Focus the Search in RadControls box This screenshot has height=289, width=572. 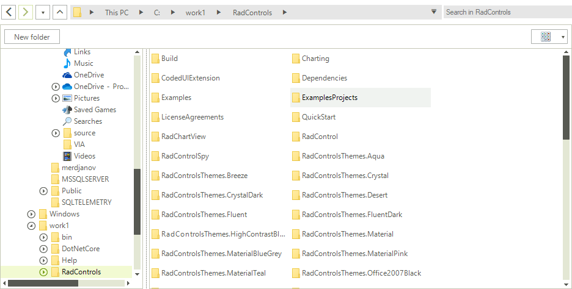507,12
